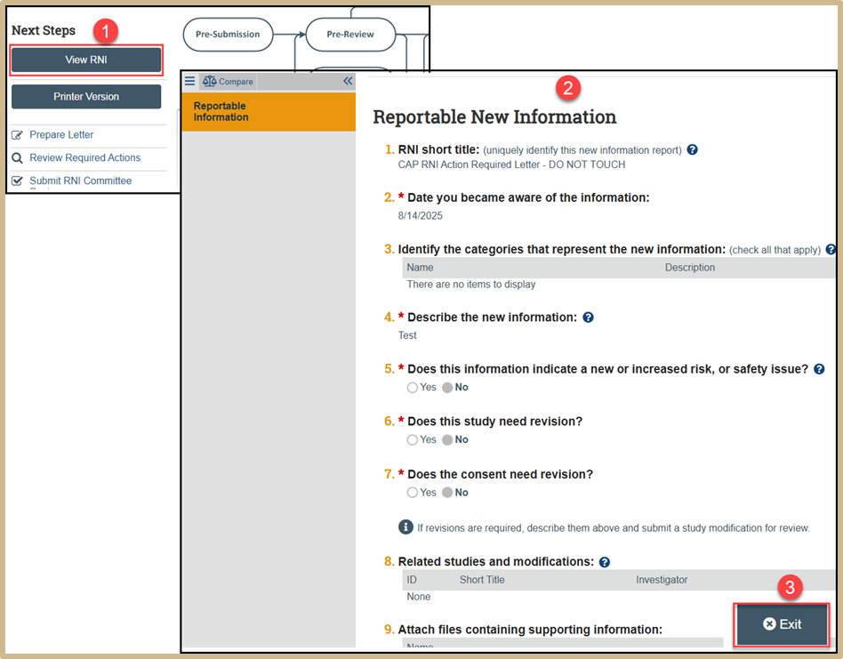
Task: Click help icon for Describe new information
Action: (x=589, y=317)
